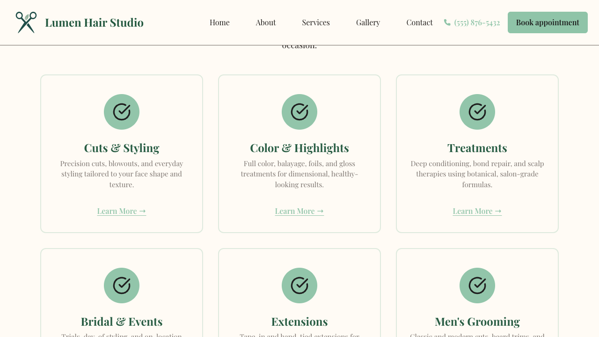Select the Color & Highlights heading

tap(299, 148)
